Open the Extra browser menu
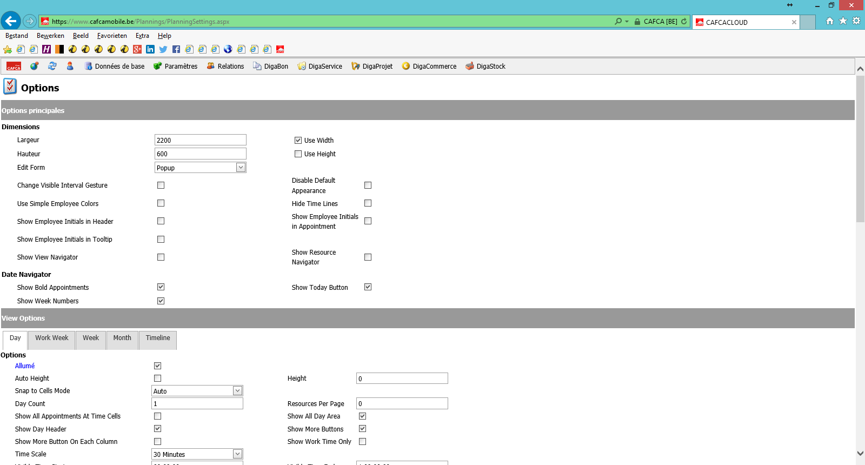Screen dimensions: 865x465 pyautogui.click(x=142, y=36)
